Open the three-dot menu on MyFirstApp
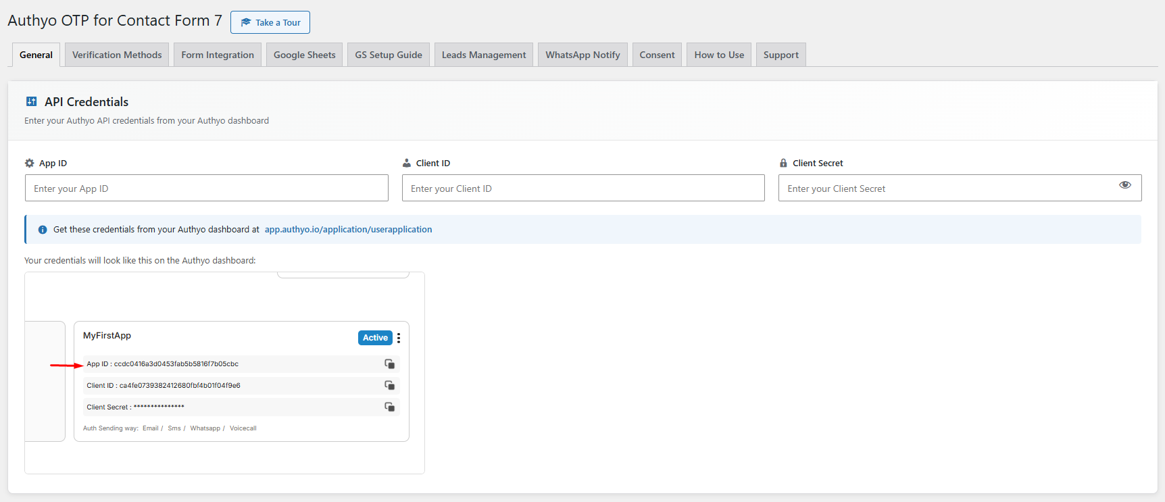1165x502 pixels. point(399,338)
